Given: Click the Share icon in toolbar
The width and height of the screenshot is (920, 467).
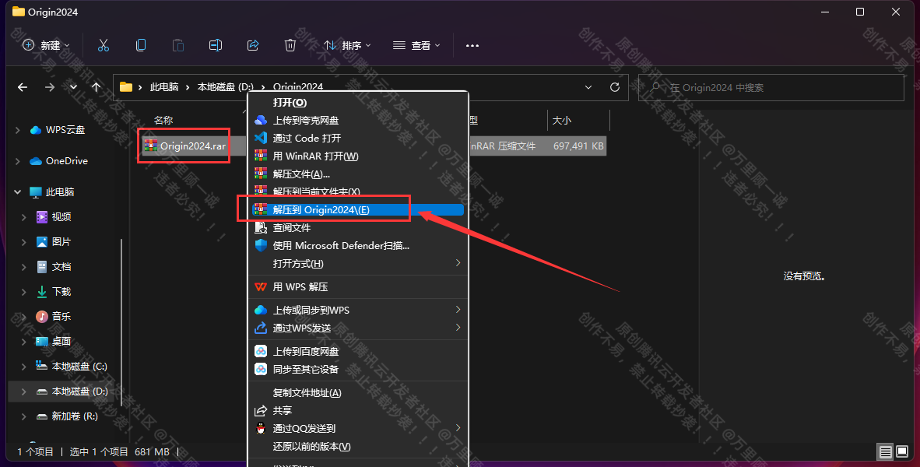Looking at the screenshot, I should pos(253,45).
